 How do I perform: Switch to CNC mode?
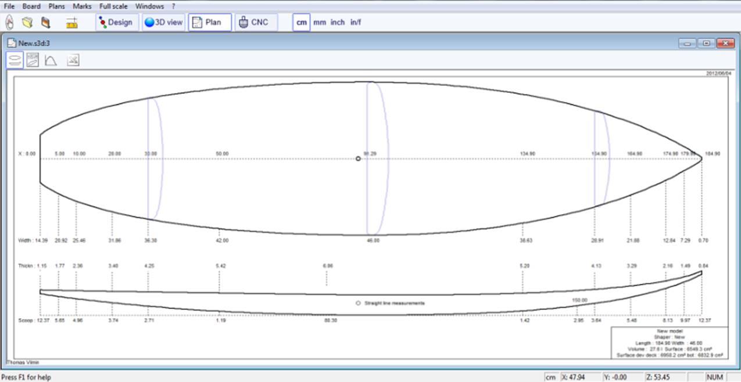(256, 23)
